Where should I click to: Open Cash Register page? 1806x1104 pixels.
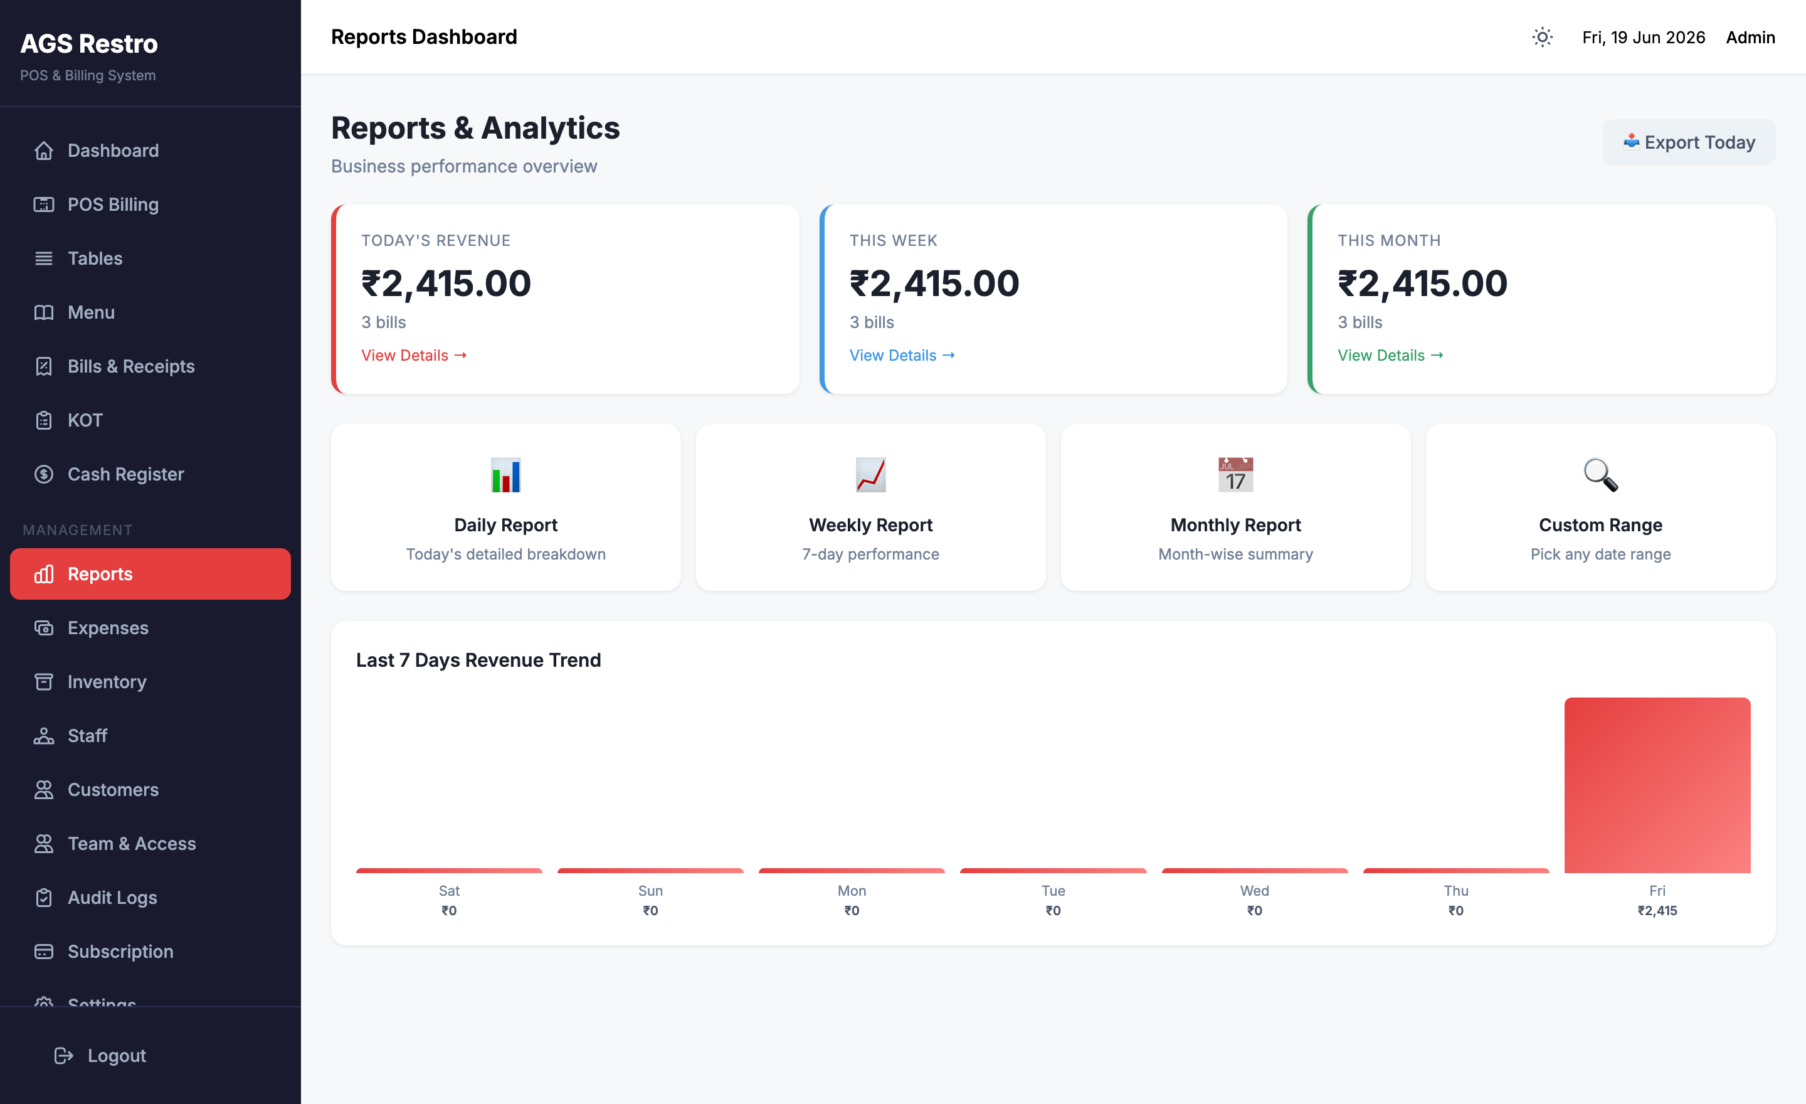[150, 474]
